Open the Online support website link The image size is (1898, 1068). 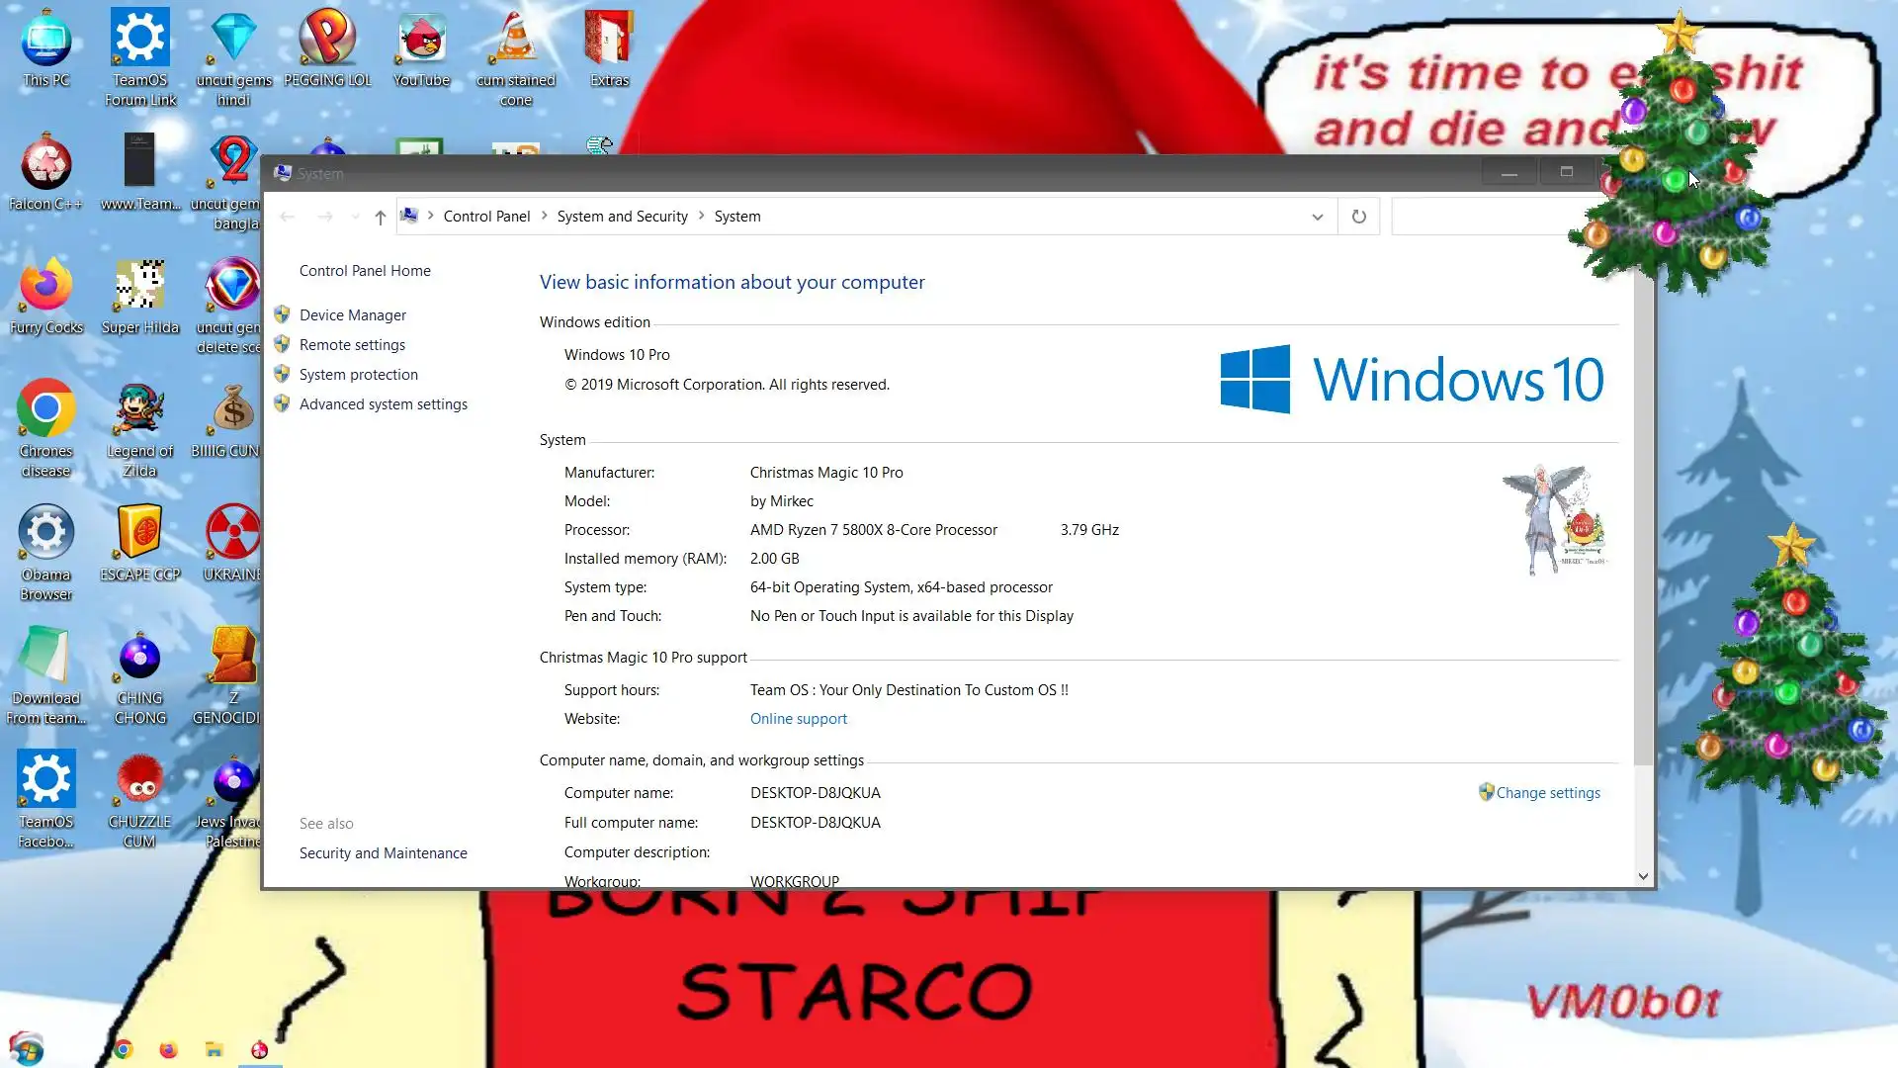(798, 718)
